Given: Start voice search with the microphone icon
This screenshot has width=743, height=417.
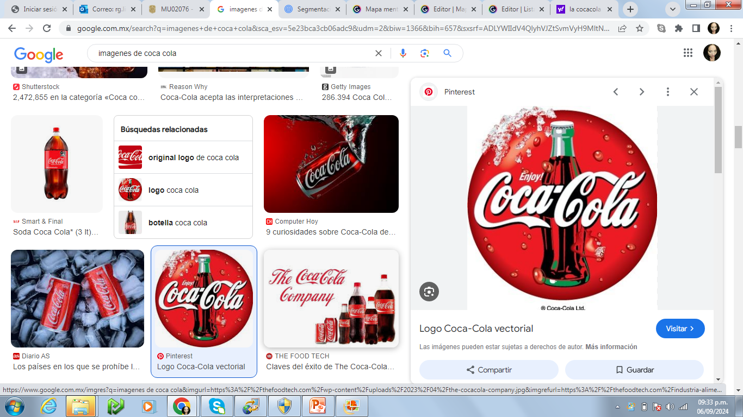Looking at the screenshot, I should [x=402, y=53].
